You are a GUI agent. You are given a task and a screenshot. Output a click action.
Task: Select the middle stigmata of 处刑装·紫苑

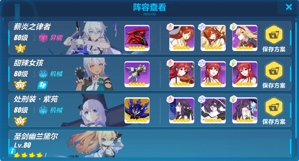(213, 110)
